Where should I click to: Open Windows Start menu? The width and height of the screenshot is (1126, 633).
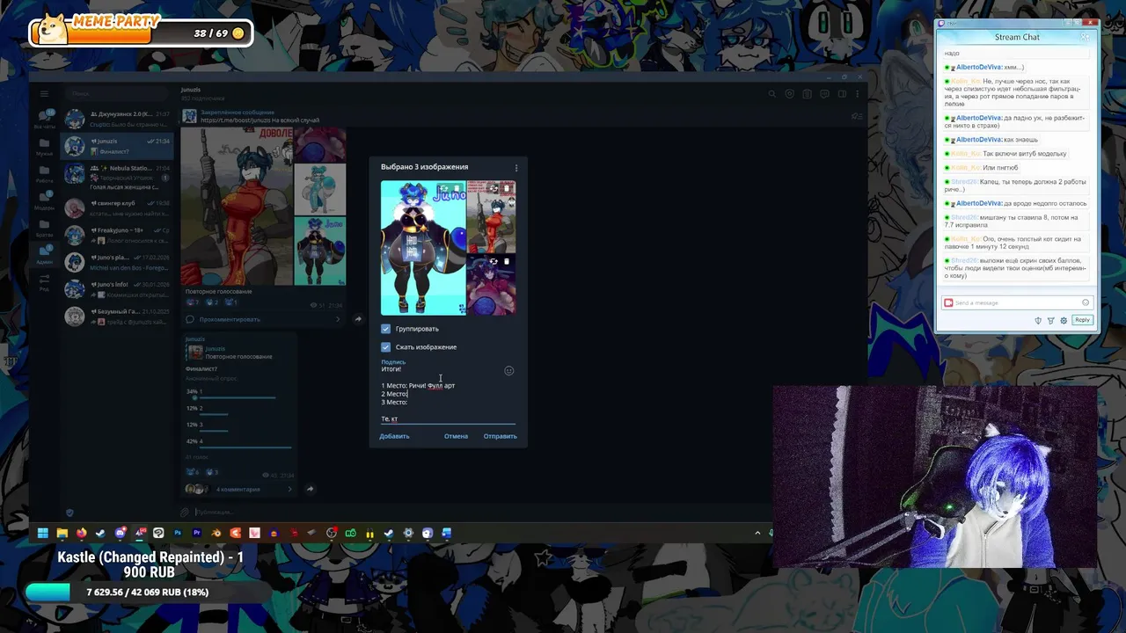click(42, 533)
